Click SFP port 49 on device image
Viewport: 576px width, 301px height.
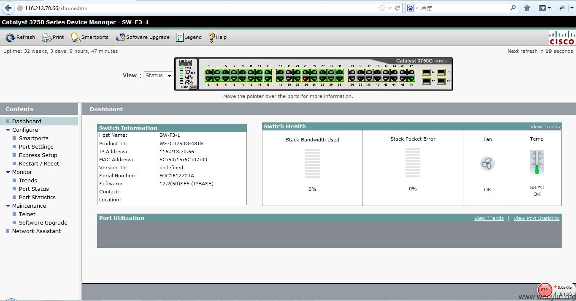426,72
